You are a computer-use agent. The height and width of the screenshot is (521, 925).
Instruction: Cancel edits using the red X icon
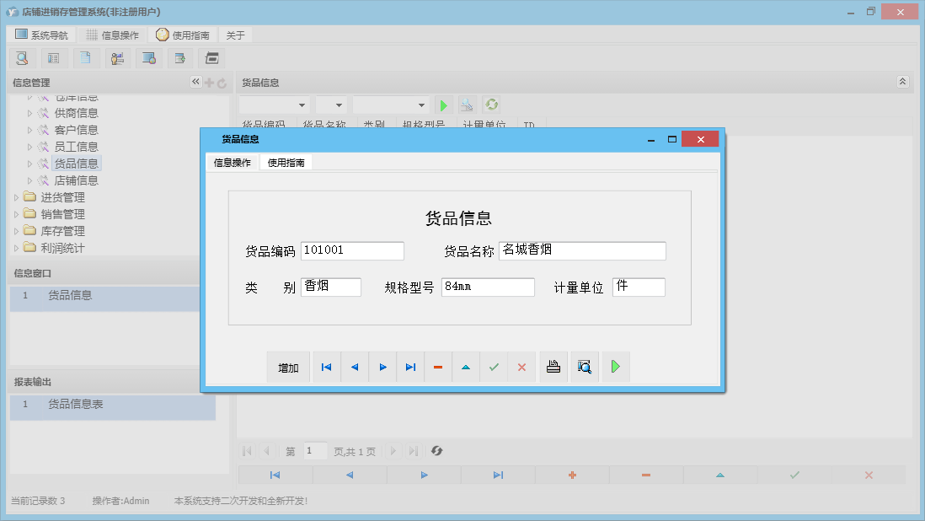pyautogui.click(x=521, y=367)
